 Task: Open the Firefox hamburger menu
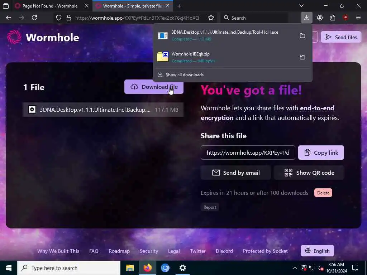click(x=358, y=18)
